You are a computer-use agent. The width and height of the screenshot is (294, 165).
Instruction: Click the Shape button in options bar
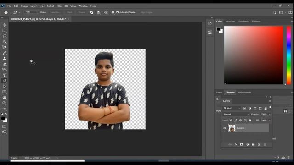click(x=81, y=12)
